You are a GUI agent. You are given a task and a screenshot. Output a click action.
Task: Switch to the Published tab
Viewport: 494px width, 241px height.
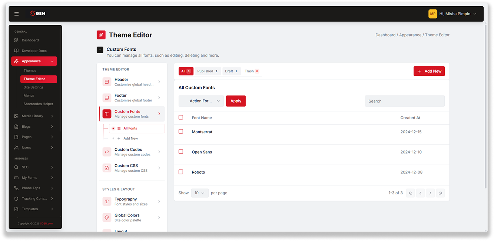pos(208,71)
